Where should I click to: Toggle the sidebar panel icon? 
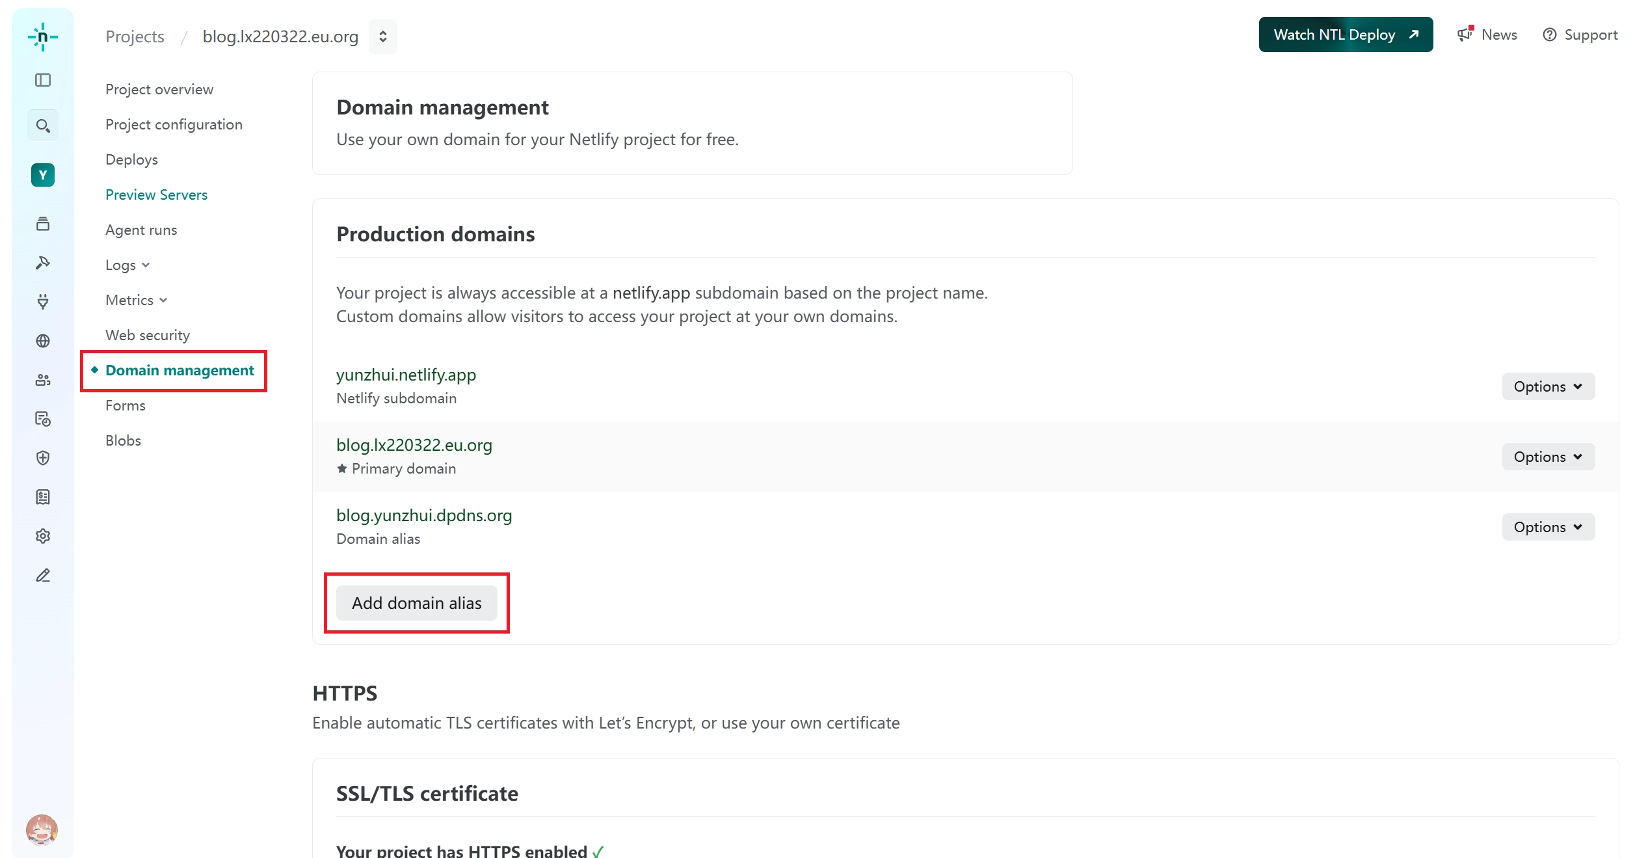click(43, 80)
